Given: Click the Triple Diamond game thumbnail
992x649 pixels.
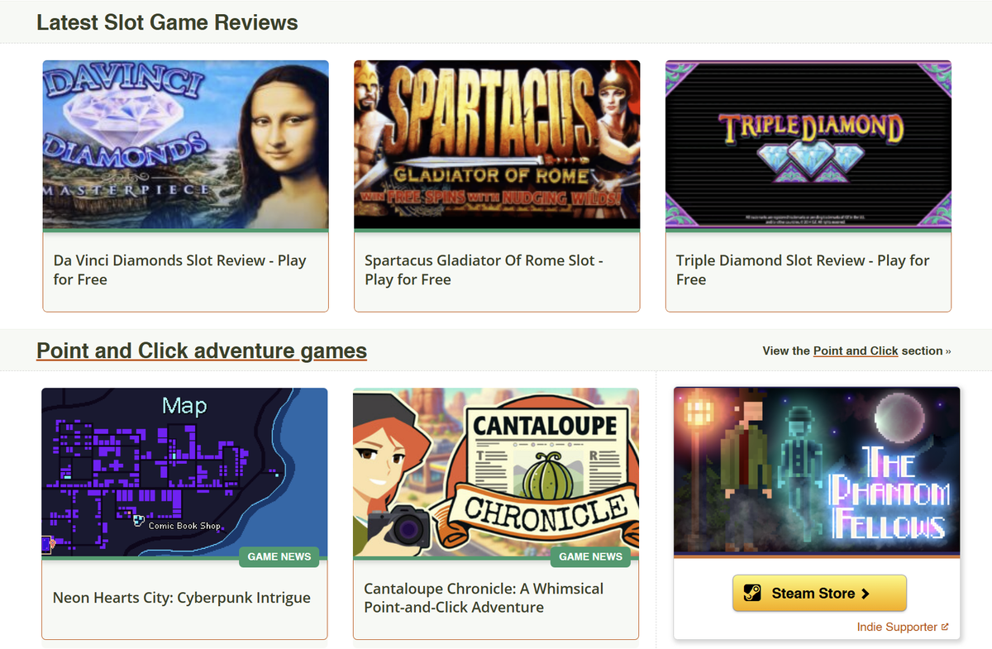Looking at the screenshot, I should point(808,145).
